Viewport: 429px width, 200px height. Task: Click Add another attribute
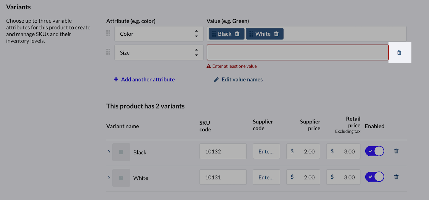click(x=144, y=80)
